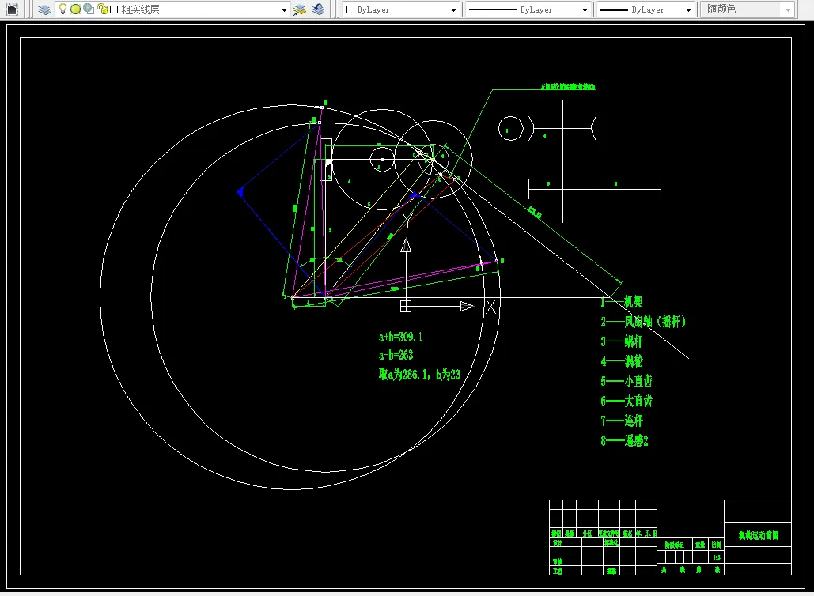Open the ByLayer lineweight dropdown
The height and width of the screenshot is (596, 814).
688,9
